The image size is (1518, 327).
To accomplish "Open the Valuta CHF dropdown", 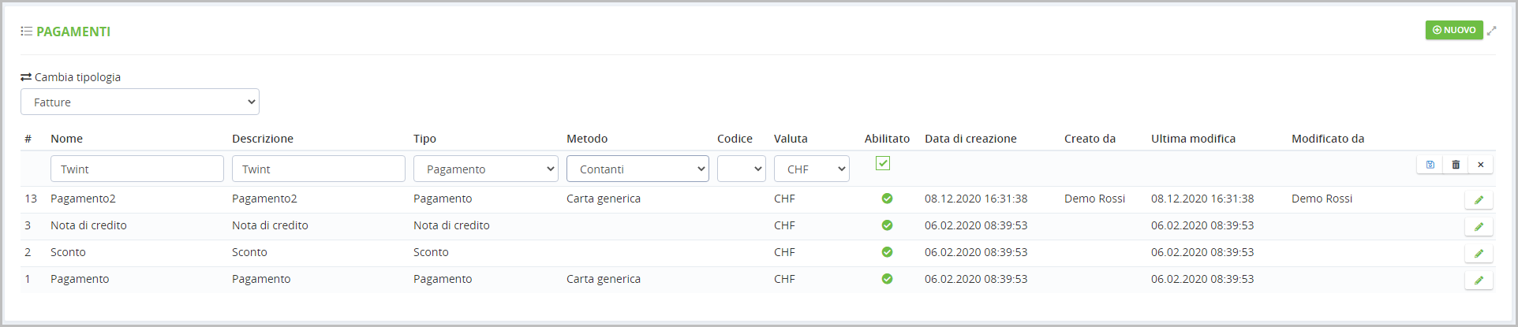I will click(811, 169).
